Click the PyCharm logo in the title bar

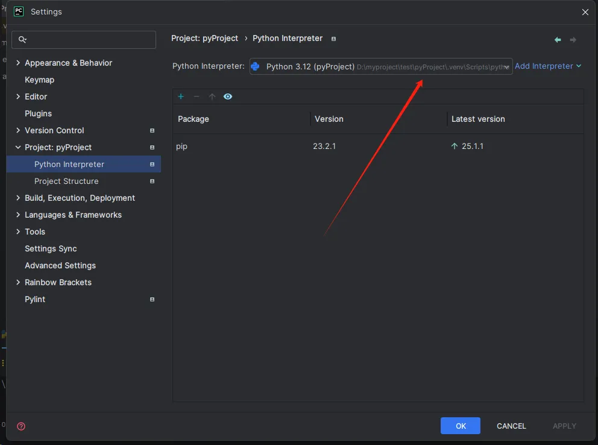click(x=19, y=11)
